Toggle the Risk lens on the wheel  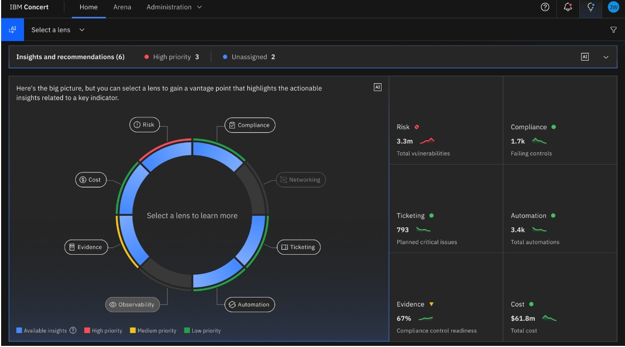(x=144, y=125)
